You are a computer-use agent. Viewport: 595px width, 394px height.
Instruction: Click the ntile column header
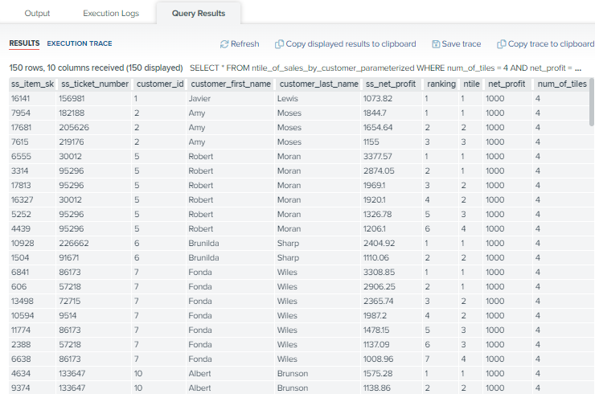pyautogui.click(x=471, y=84)
